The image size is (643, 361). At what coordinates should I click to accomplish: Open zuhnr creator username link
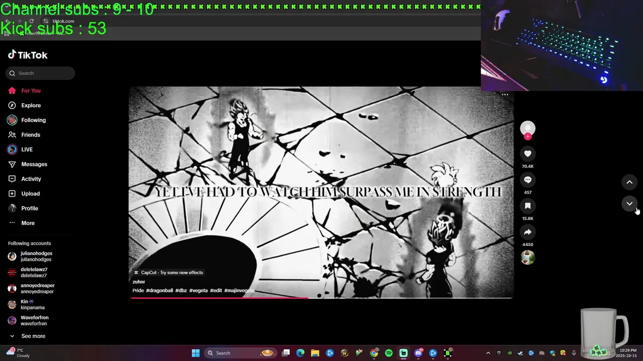(139, 282)
